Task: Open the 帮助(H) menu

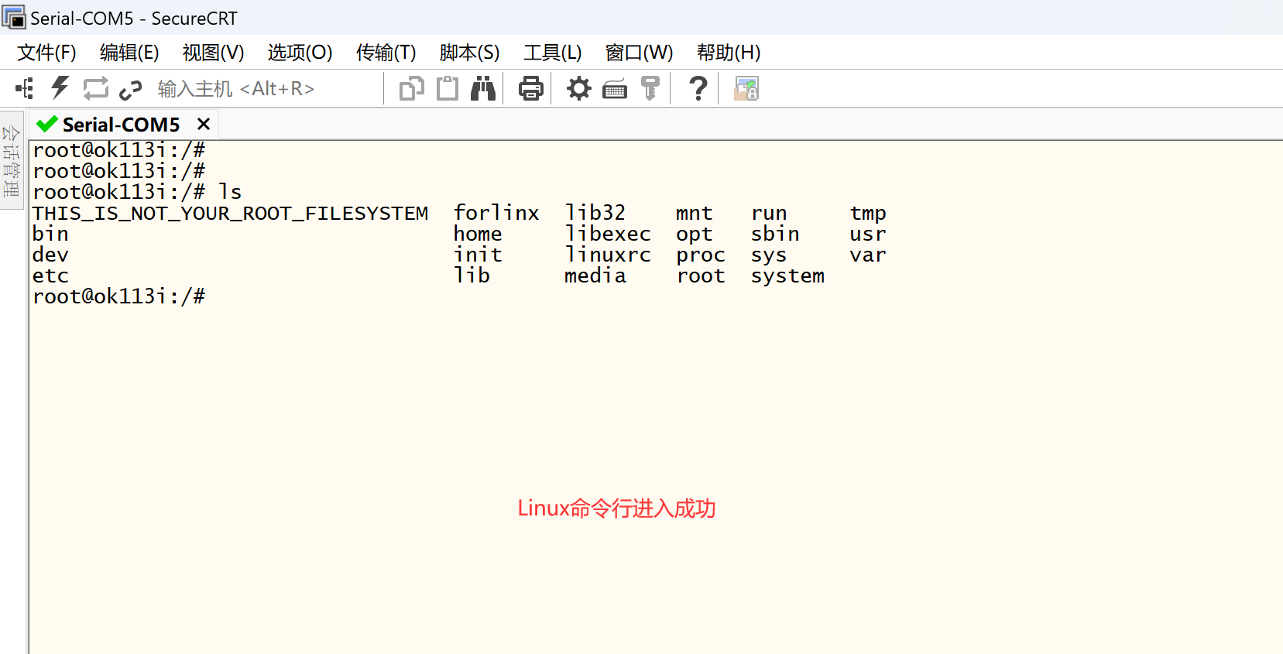Action: pyautogui.click(x=729, y=53)
